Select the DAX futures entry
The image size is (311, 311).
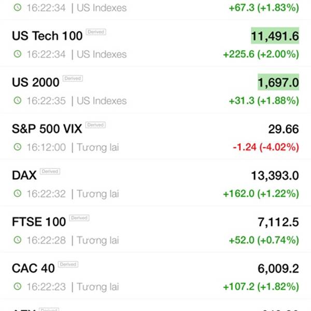click(x=155, y=182)
